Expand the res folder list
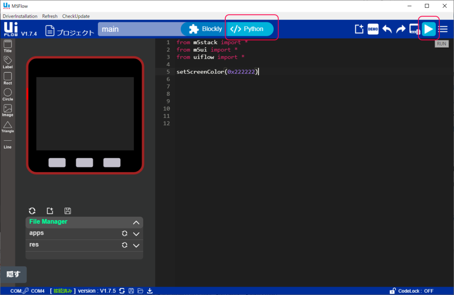 tap(136, 245)
